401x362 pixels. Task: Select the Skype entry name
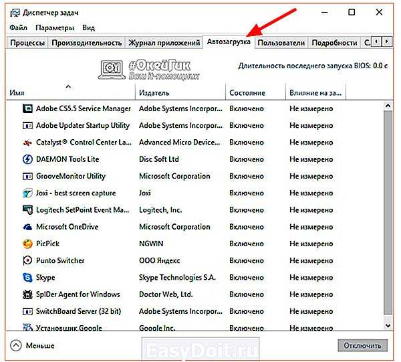45,278
